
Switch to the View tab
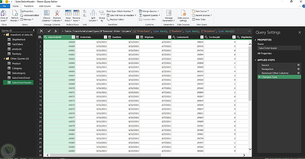58,6
